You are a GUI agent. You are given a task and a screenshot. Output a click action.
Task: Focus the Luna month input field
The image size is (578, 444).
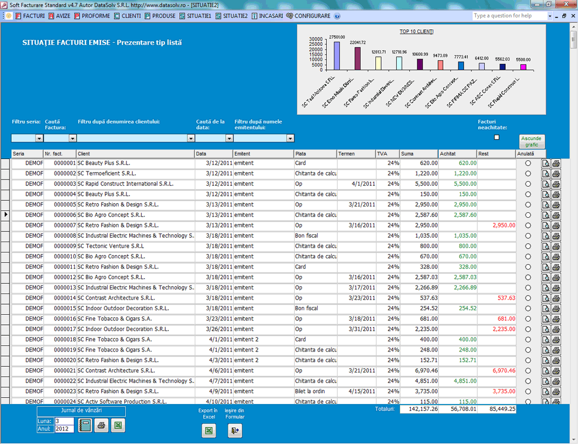(x=64, y=421)
